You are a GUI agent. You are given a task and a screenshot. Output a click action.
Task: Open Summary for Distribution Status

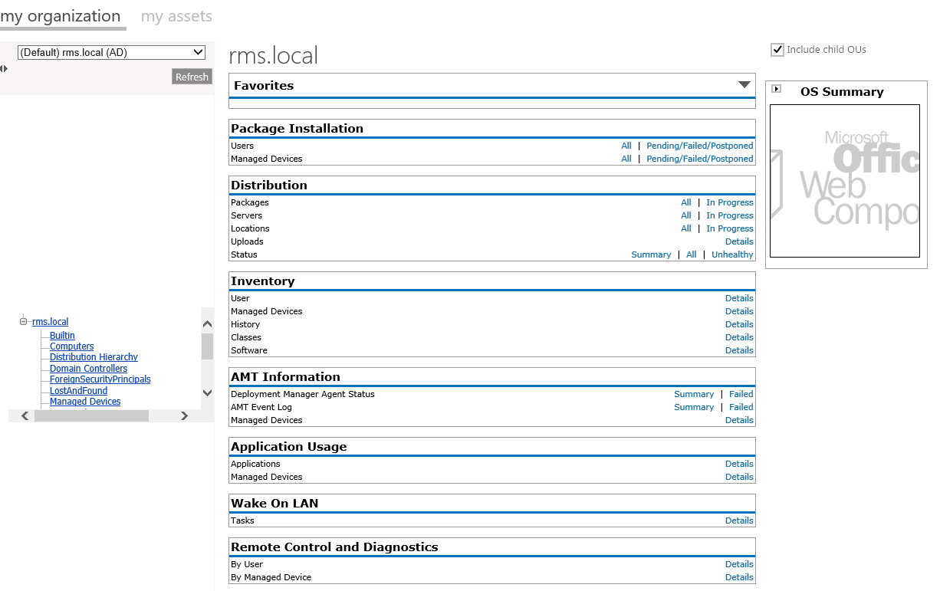651,254
